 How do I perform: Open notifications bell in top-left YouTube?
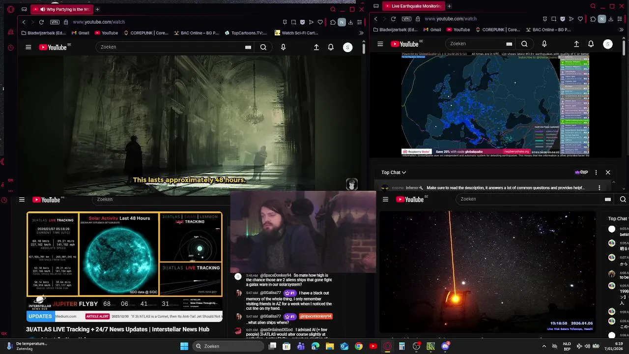tap(331, 47)
